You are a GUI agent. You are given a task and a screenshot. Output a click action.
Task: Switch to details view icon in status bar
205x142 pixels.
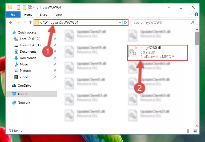click(190, 131)
